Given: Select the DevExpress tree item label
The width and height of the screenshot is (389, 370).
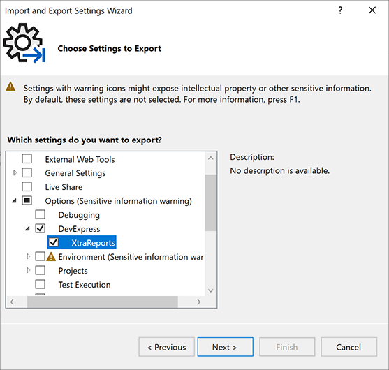Looking at the screenshot, I should (79, 229).
